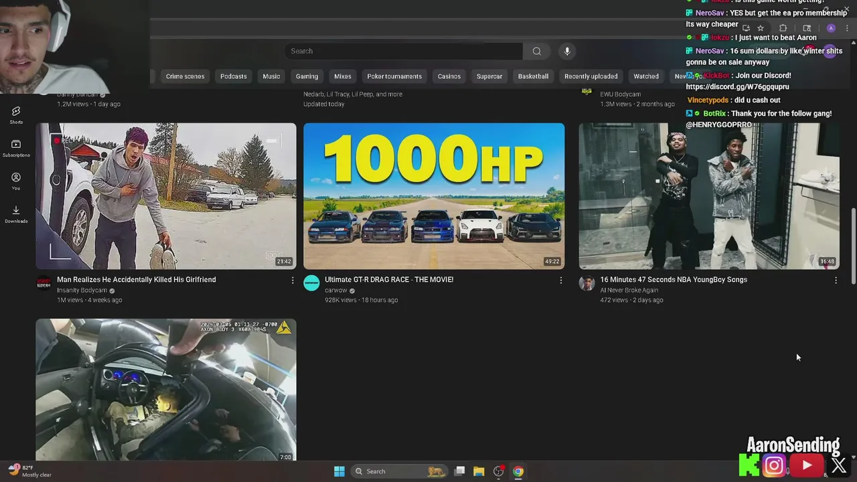Open the Chrome extensions puzzle icon
The height and width of the screenshot is (482, 857).
[x=783, y=28]
